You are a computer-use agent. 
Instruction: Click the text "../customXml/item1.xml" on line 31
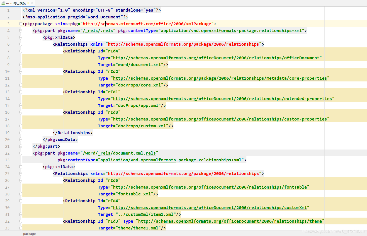pyautogui.click(x=145, y=215)
